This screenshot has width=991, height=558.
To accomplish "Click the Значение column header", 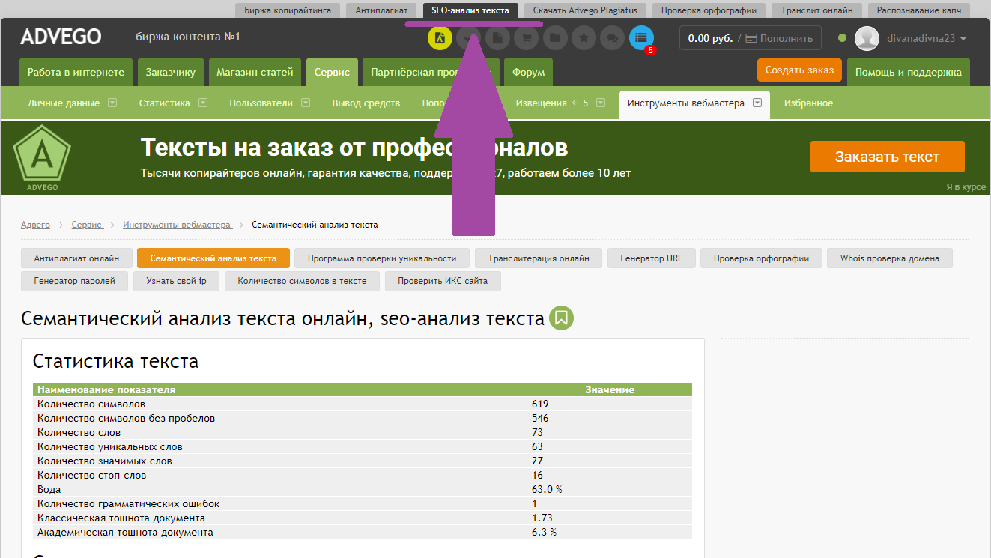I will (610, 389).
